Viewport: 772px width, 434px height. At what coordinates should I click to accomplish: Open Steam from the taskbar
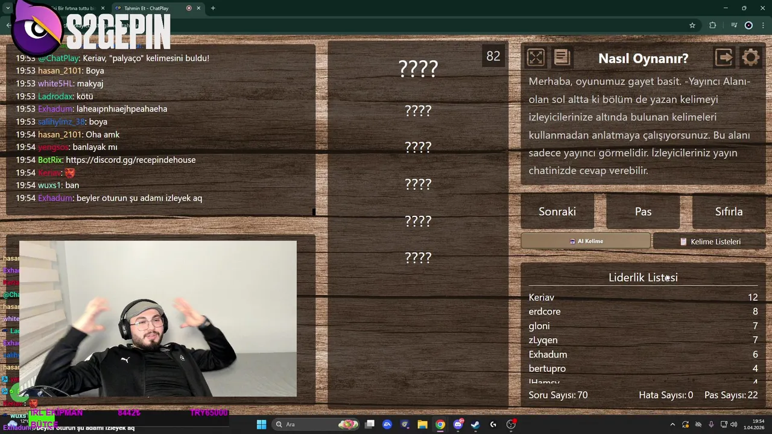coord(475,424)
